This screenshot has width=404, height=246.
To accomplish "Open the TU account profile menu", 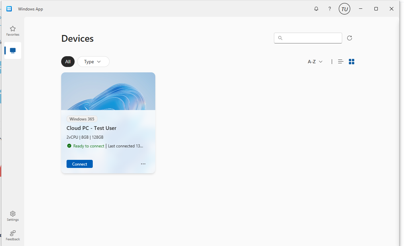I will tap(345, 9).
